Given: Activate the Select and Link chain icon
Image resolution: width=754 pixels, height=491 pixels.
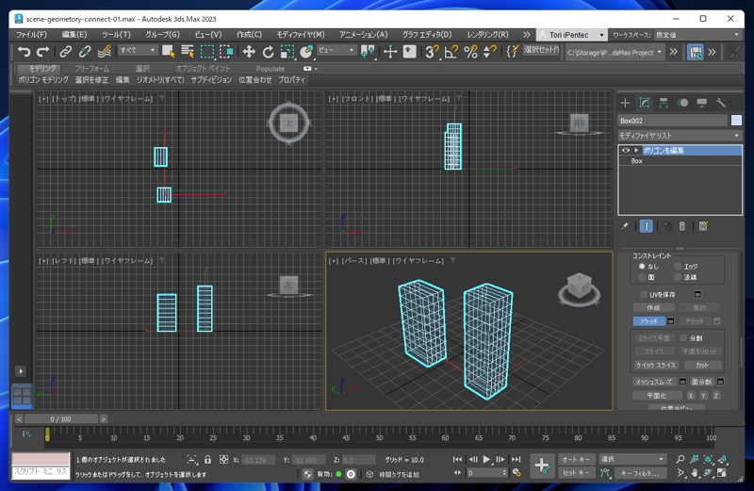Looking at the screenshot, I should (65, 51).
